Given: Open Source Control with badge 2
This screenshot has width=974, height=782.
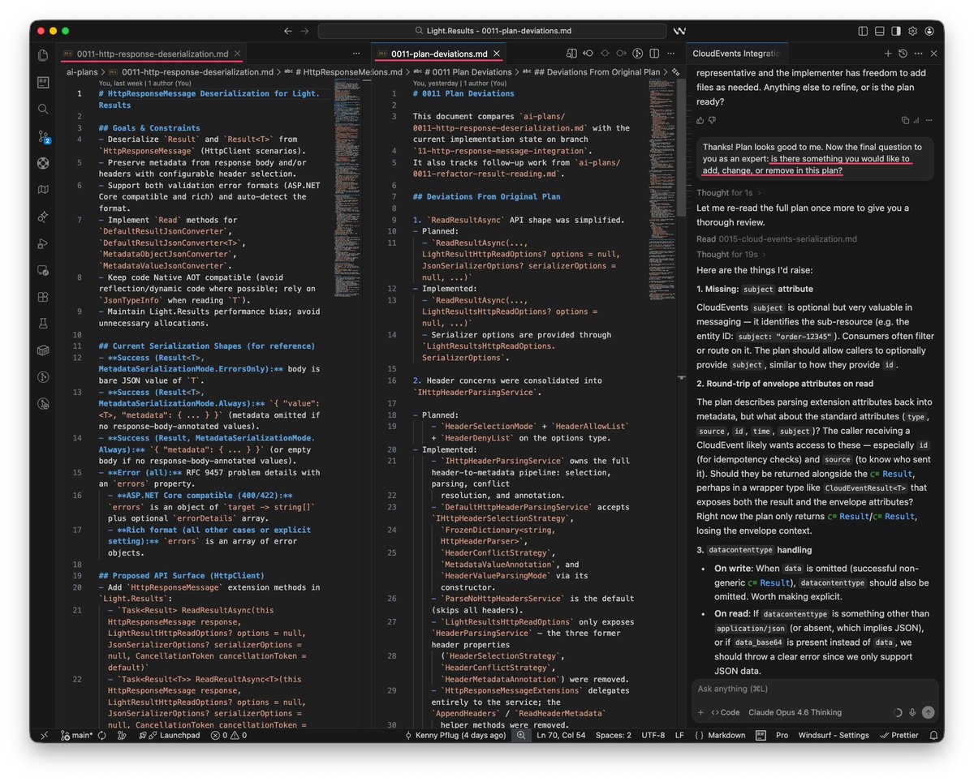Looking at the screenshot, I should [x=44, y=136].
